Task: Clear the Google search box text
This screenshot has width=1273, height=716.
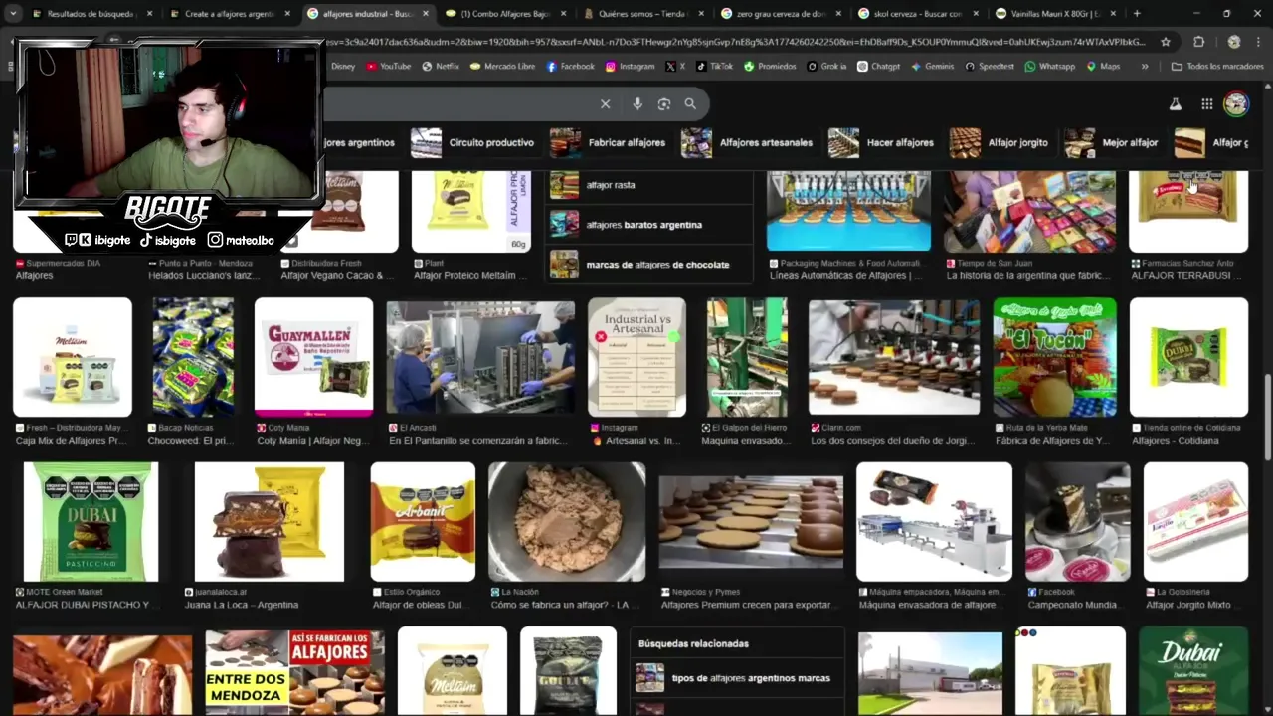Action: pos(605,104)
